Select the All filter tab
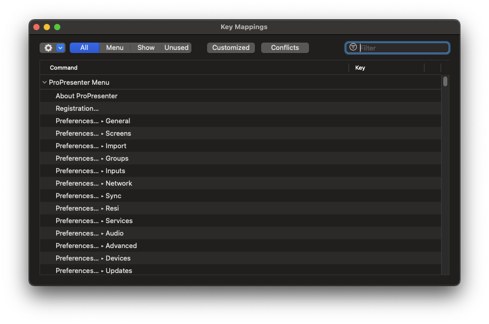The width and height of the screenshot is (489, 324). (x=84, y=48)
